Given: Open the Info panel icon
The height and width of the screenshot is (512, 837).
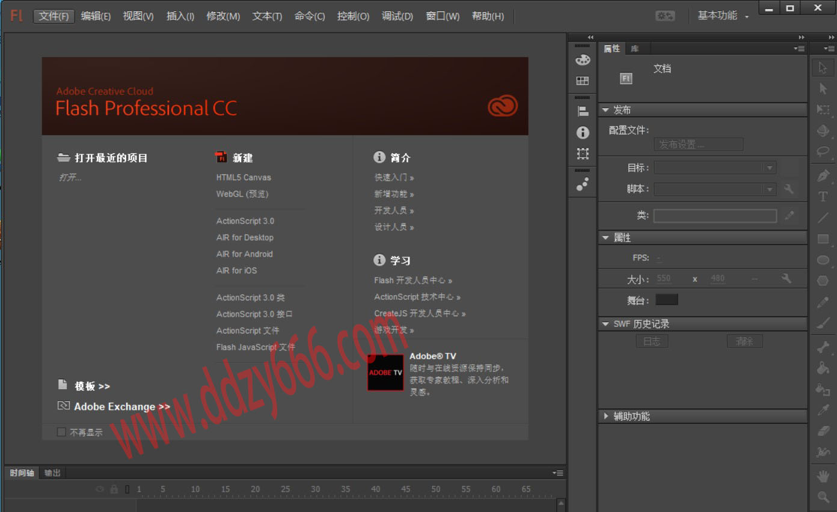Looking at the screenshot, I should pos(583,132).
